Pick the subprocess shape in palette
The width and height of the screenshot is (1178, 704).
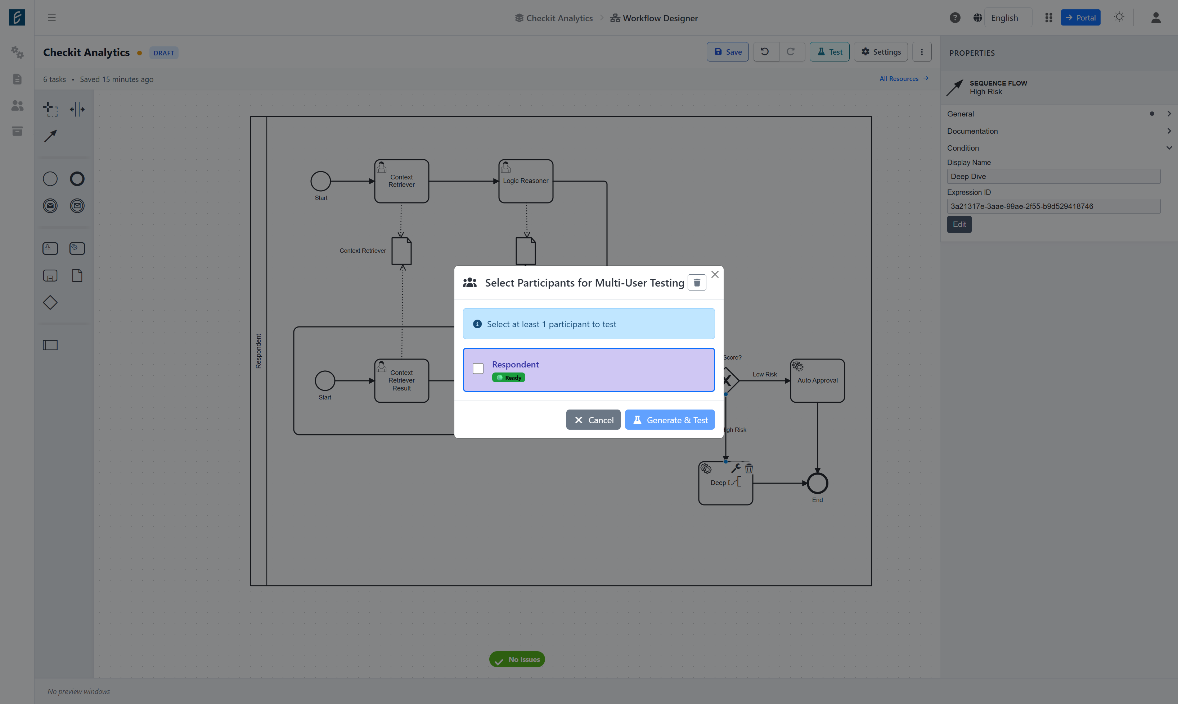(x=50, y=276)
